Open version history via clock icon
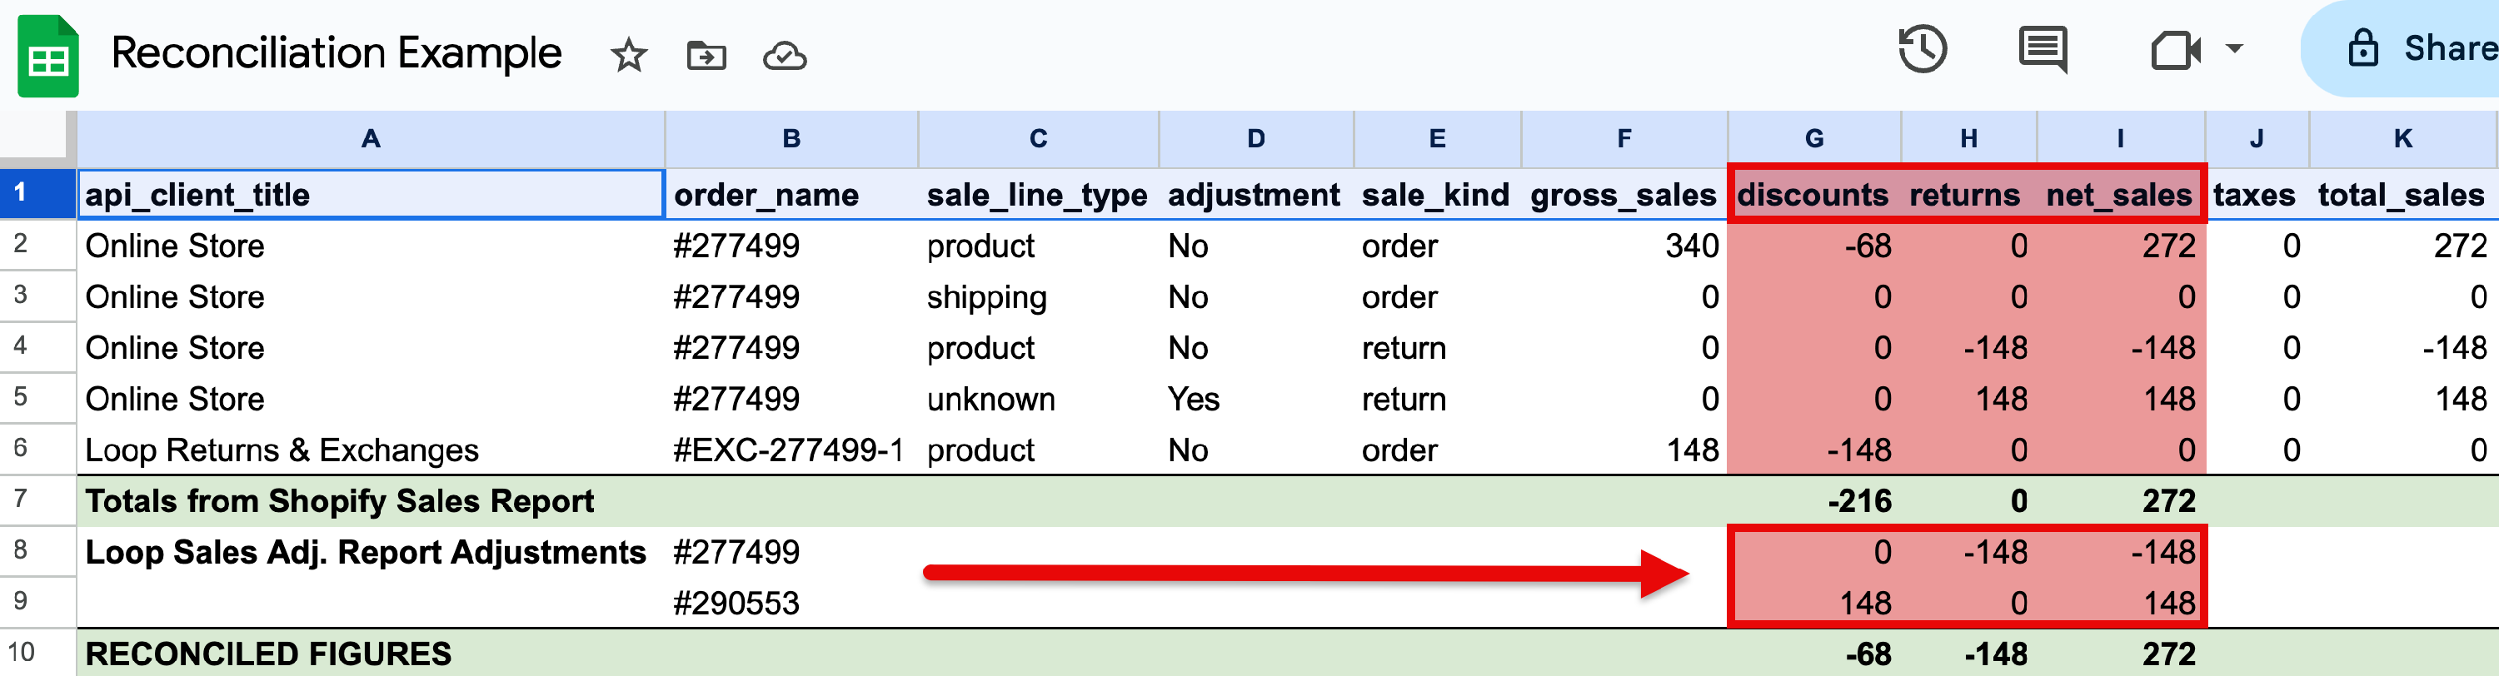The height and width of the screenshot is (676, 2499). [x=1922, y=49]
